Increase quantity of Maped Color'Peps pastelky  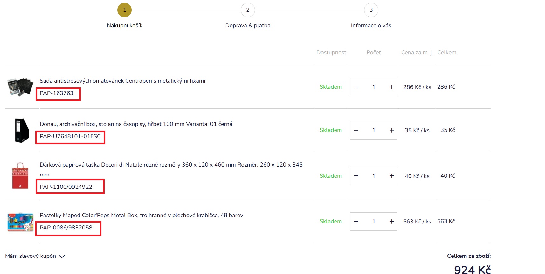click(391, 222)
